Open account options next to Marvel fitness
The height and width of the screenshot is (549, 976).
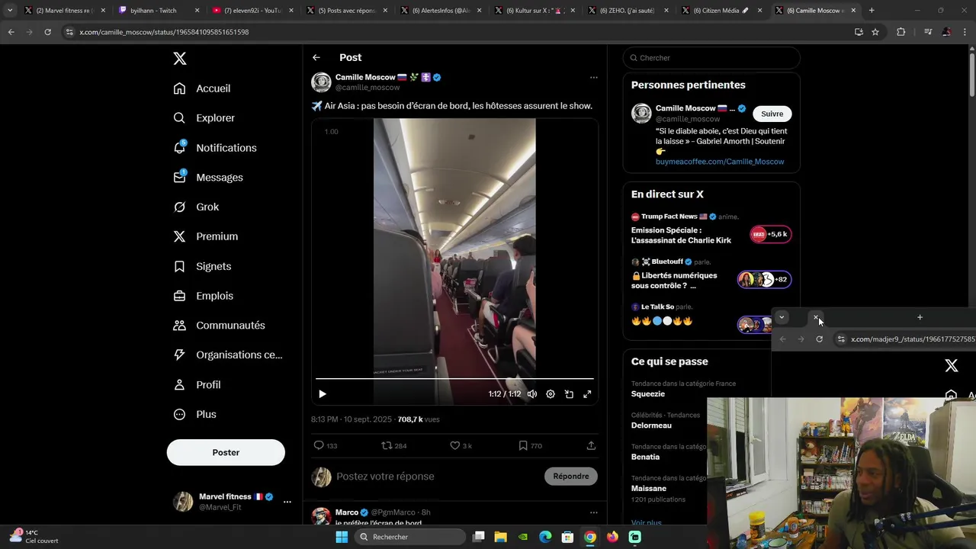tap(287, 502)
